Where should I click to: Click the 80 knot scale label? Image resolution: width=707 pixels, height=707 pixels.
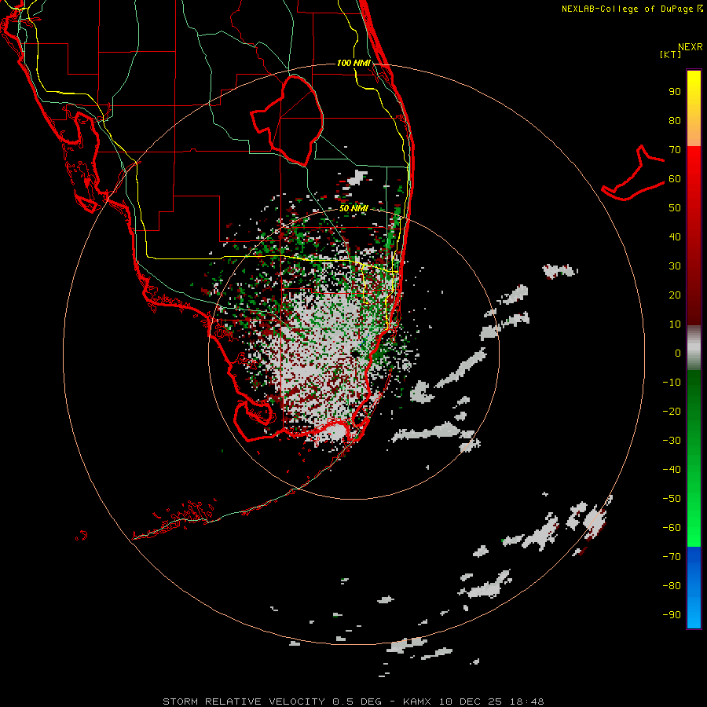(675, 121)
